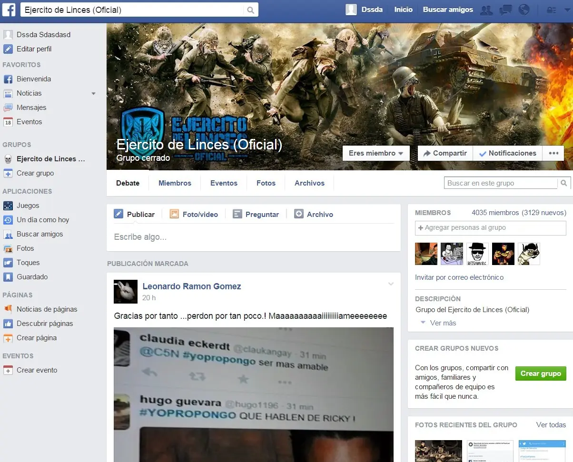Open Inicio in the top bar
Viewport: 573px width, 462px height.
tap(404, 10)
